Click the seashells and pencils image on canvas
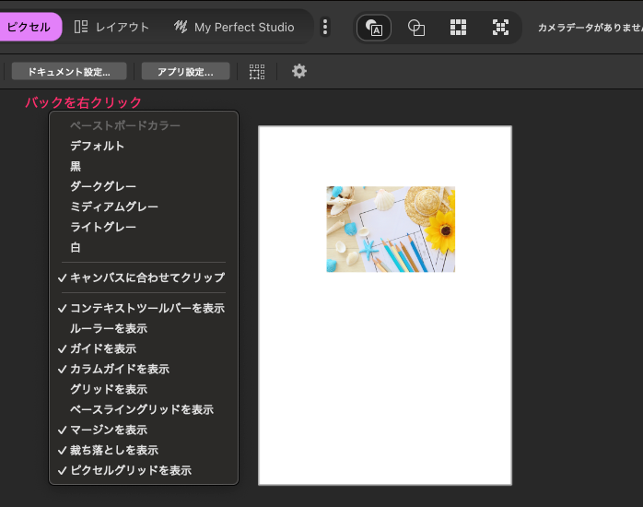The width and height of the screenshot is (643, 507). coord(390,229)
